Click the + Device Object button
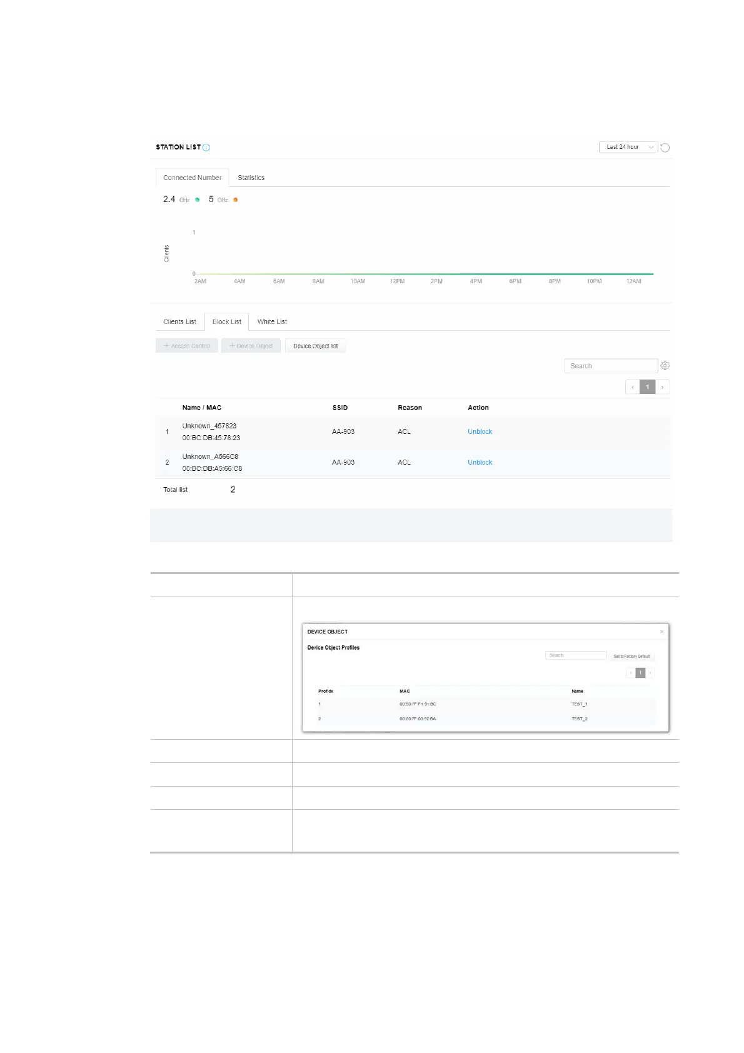 (251, 346)
